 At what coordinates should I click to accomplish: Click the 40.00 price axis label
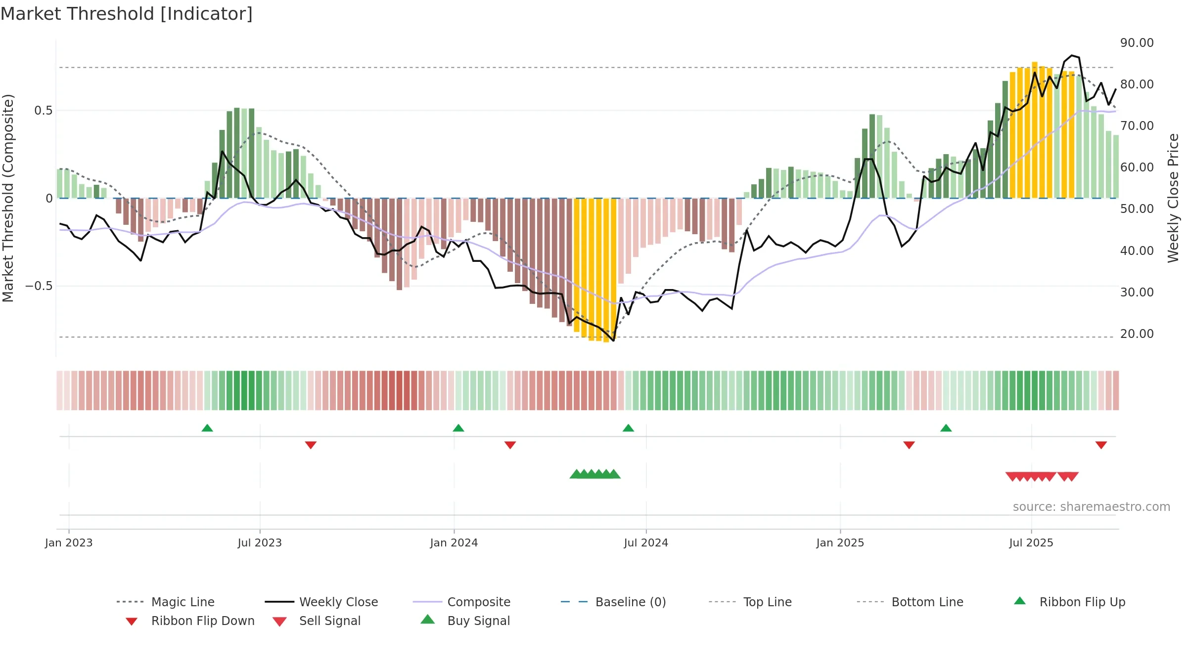(x=1137, y=251)
